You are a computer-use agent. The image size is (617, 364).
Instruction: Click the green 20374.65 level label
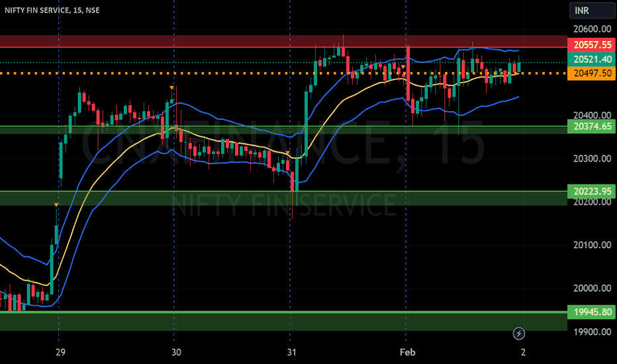[593, 126]
